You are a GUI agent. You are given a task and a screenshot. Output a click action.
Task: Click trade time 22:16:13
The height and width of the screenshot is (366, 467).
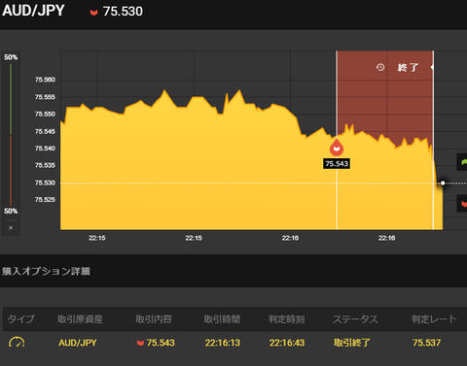click(x=223, y=343)
